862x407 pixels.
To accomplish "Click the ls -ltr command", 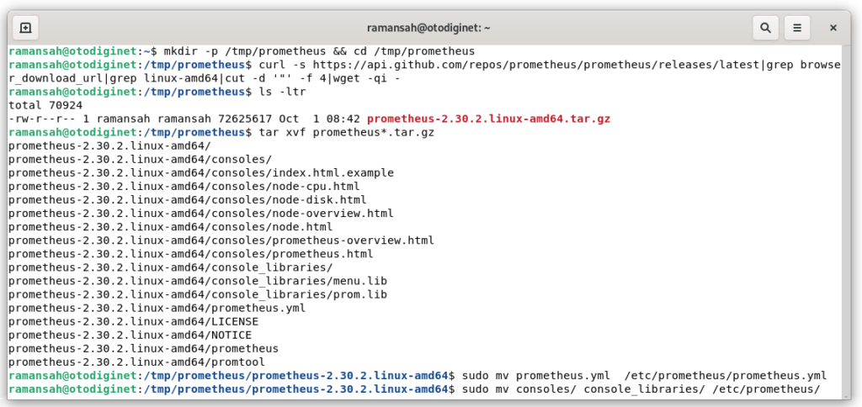I will tap(282, 92).
